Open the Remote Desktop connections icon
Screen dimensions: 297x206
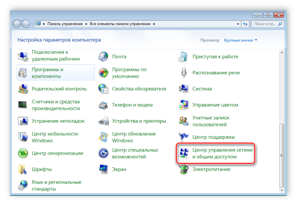point(23,57)
